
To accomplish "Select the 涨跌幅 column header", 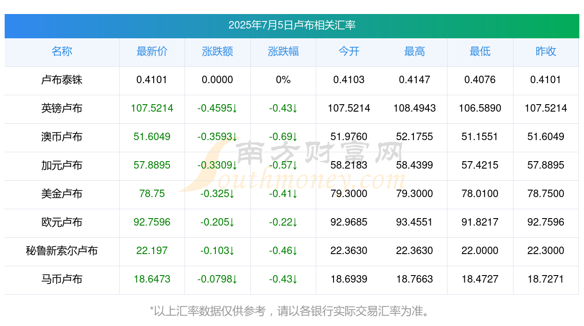I will (x=283, y=51).
